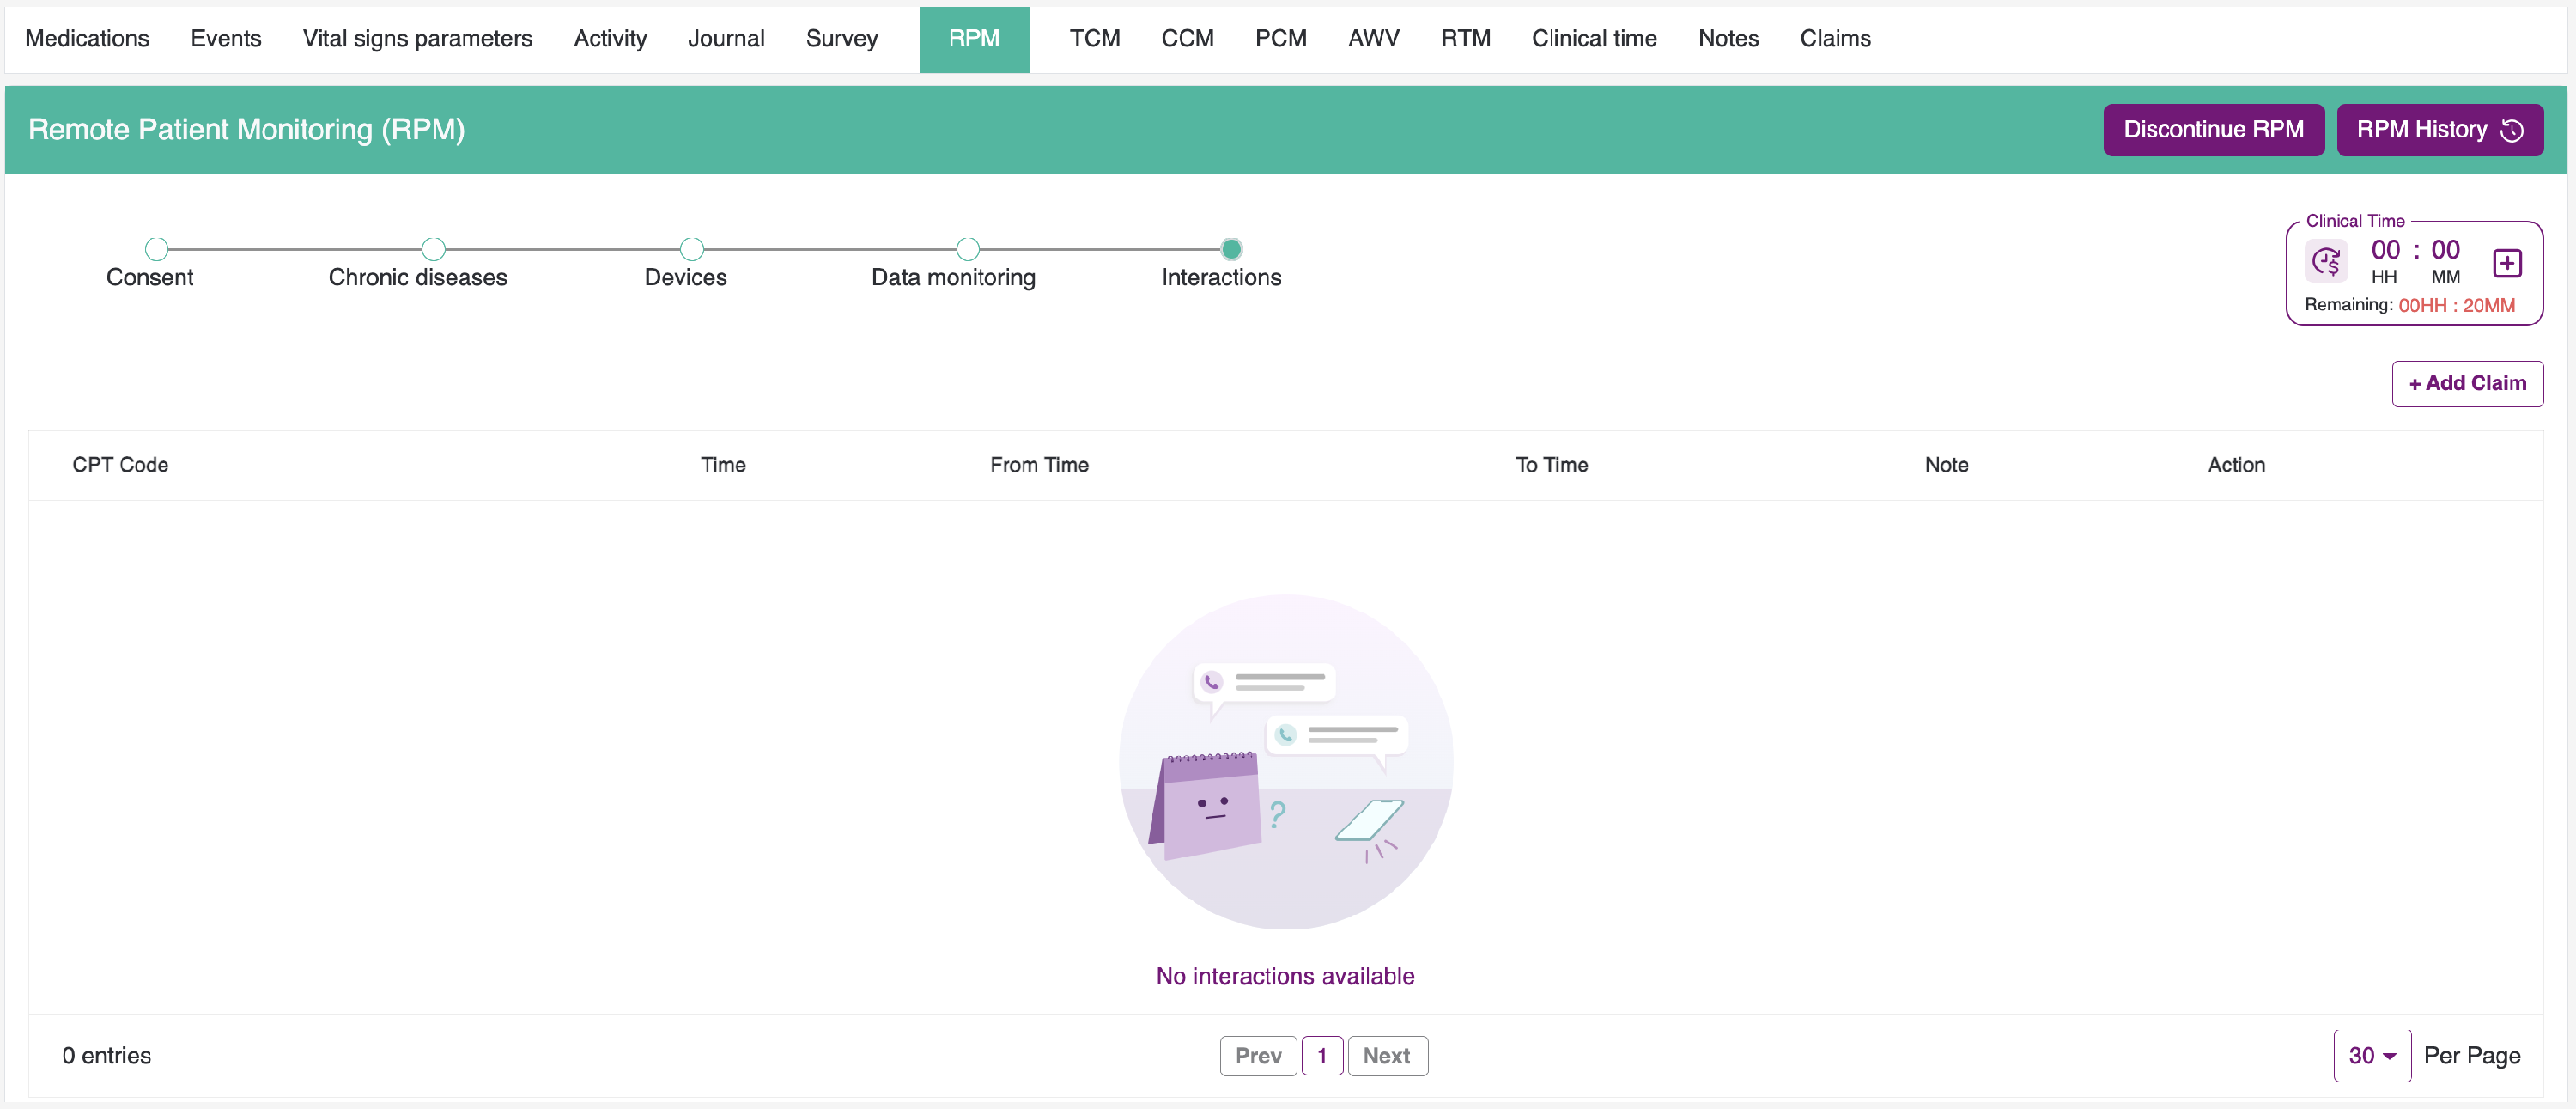This screenshot has width=2576, height=1109.
Task: Select the Chronic diseases step circle
Action: click(433, 248)
